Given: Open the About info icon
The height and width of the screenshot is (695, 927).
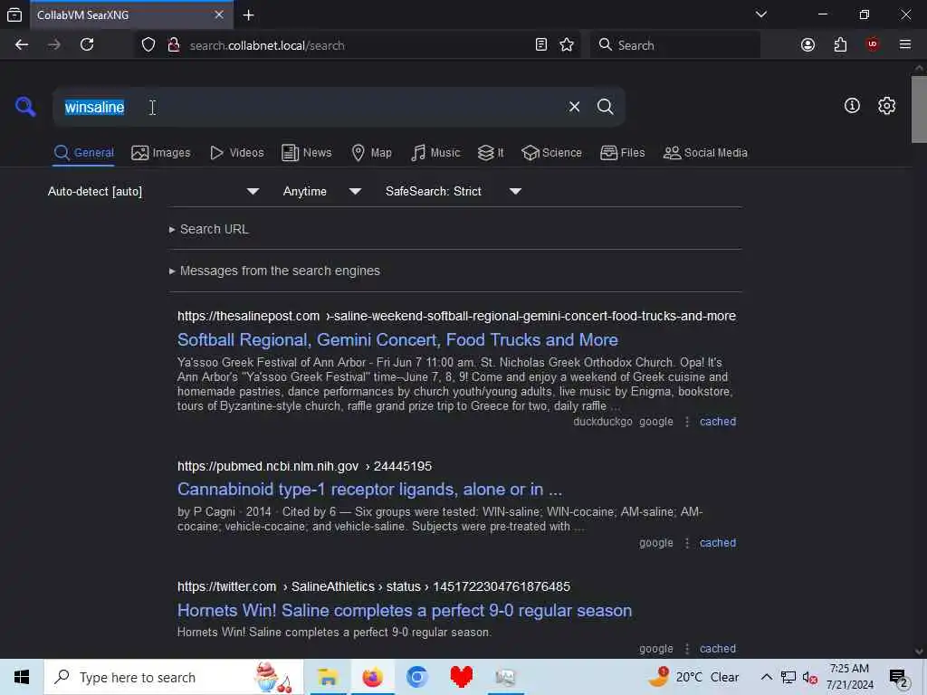Looking at the screenshot, I should (x=852, y=106).
